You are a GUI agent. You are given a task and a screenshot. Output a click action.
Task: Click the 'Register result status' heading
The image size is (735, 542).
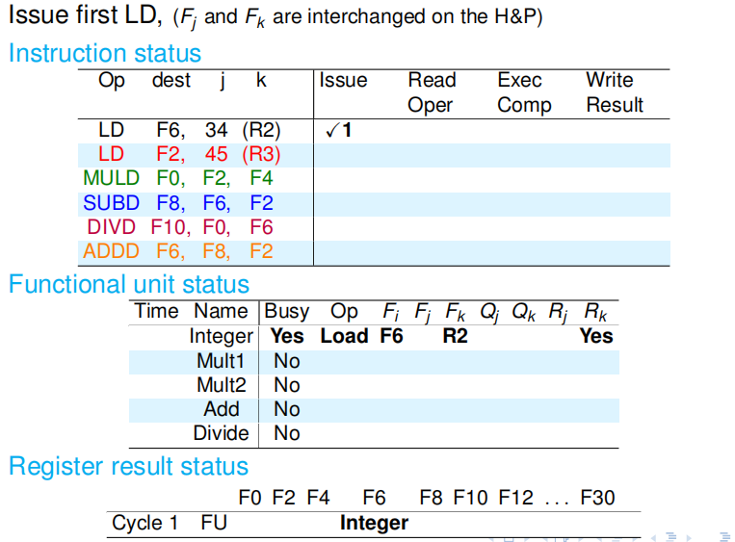pos(129,467)
